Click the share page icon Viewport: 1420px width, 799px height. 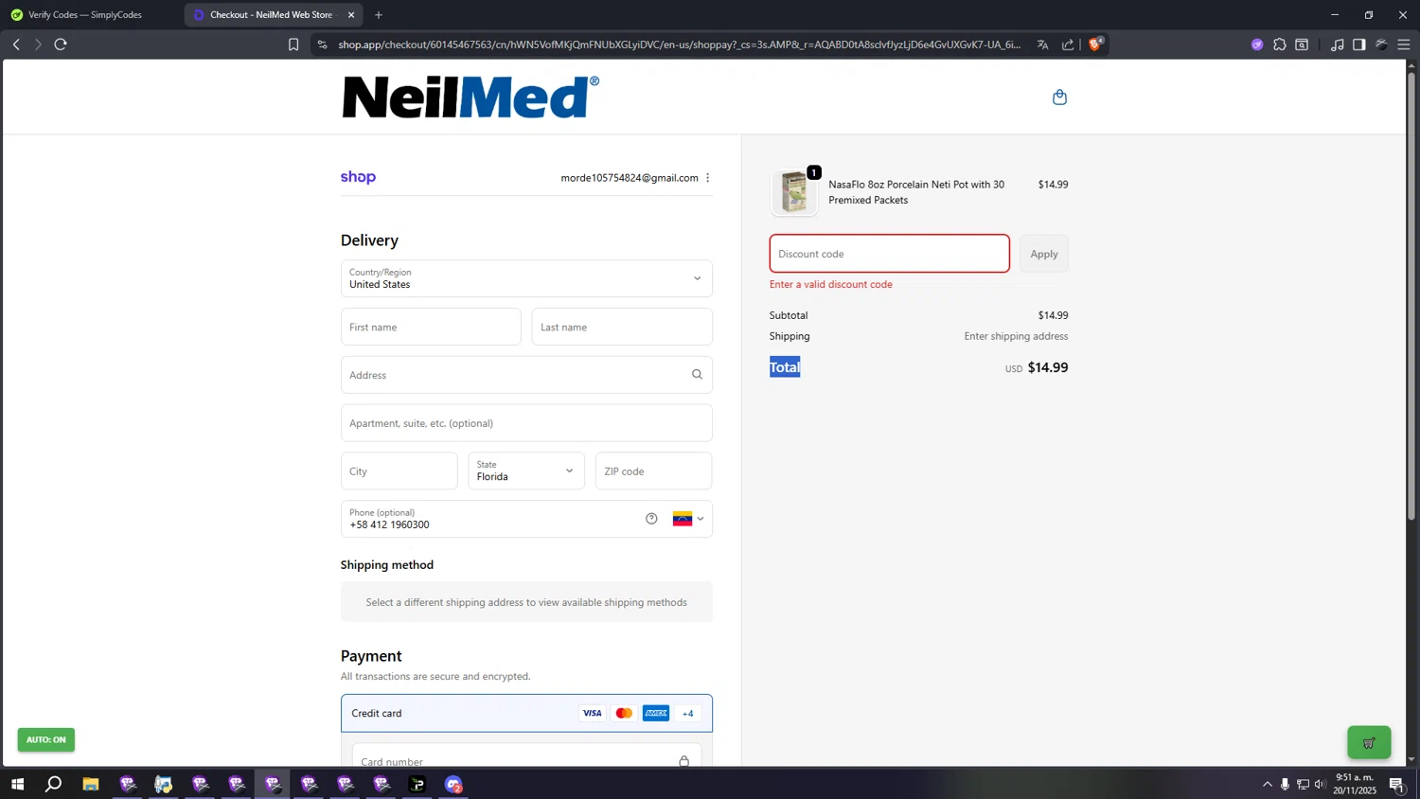click(1068, 44)
